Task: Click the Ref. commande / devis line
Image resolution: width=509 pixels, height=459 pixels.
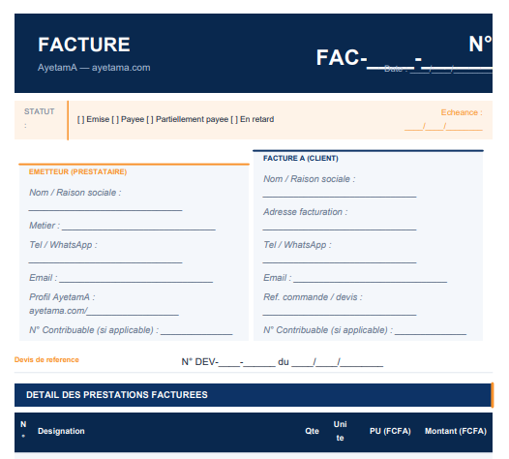Action: point(340,313)
